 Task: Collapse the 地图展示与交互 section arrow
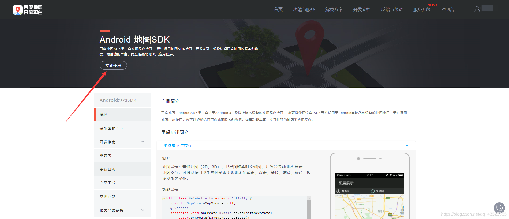[x=407, y=146]
